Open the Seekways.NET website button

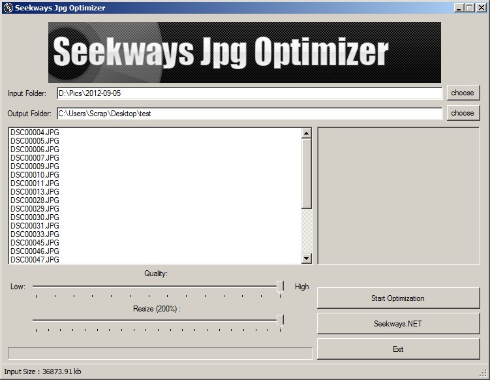pos(398,324)
